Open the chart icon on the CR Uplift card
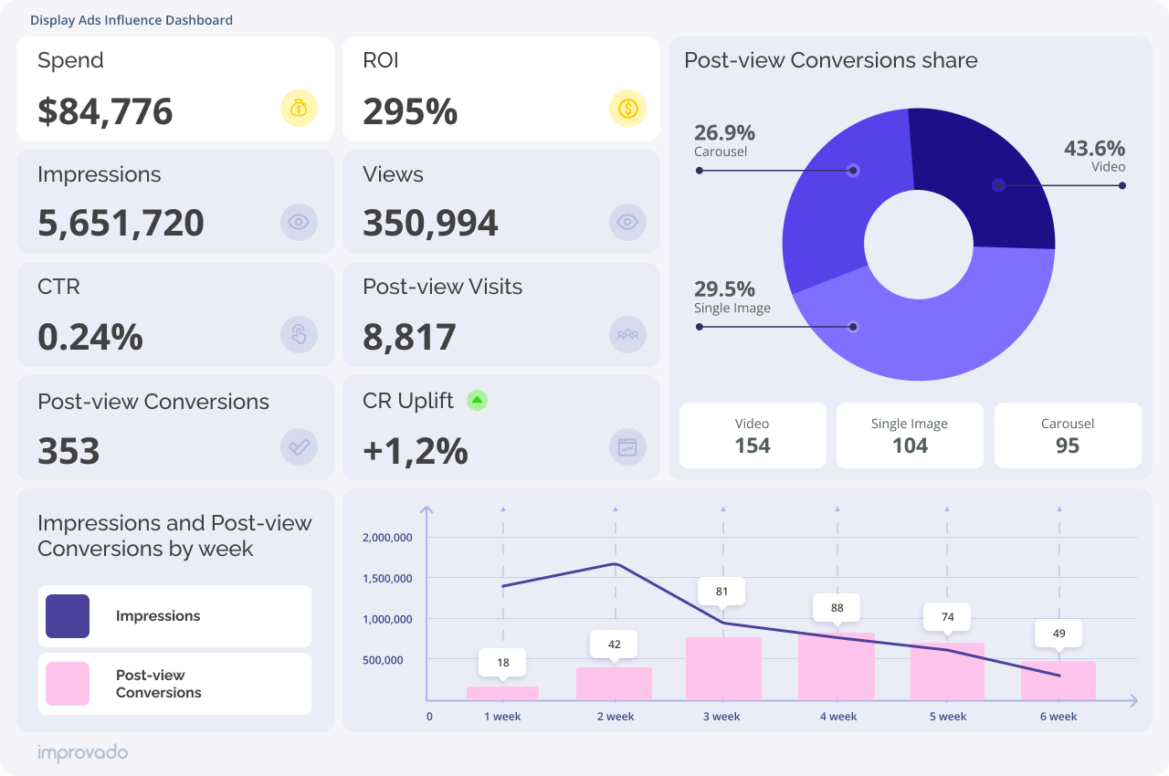This screenshot has width=1169, height=776. pyautogui.click(x=627, y=447)
